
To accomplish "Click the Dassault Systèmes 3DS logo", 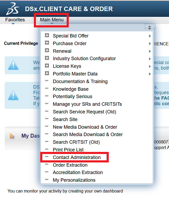I will tap(13, 9).
